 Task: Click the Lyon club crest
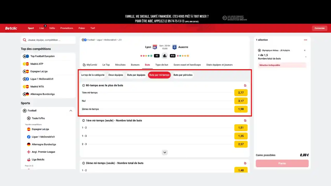[x=155, y=47]
